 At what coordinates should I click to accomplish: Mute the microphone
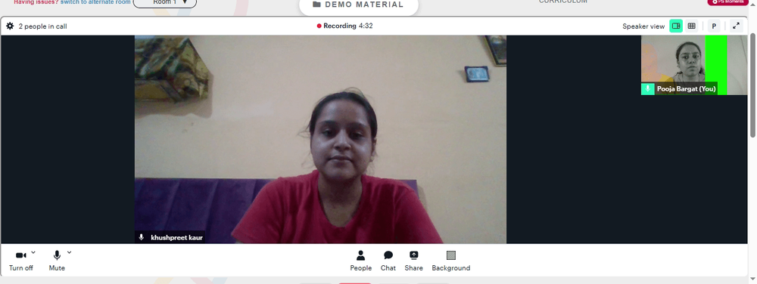(57, 261)
